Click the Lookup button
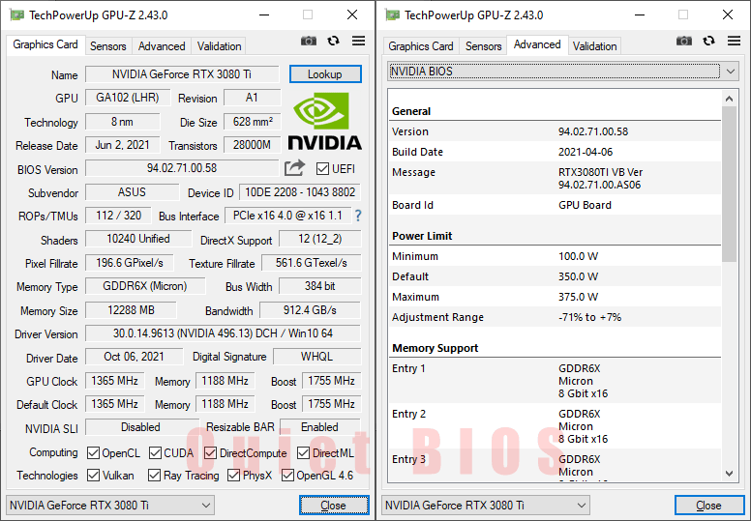This screenshot has height=521, width=751. tap(325, 74)
